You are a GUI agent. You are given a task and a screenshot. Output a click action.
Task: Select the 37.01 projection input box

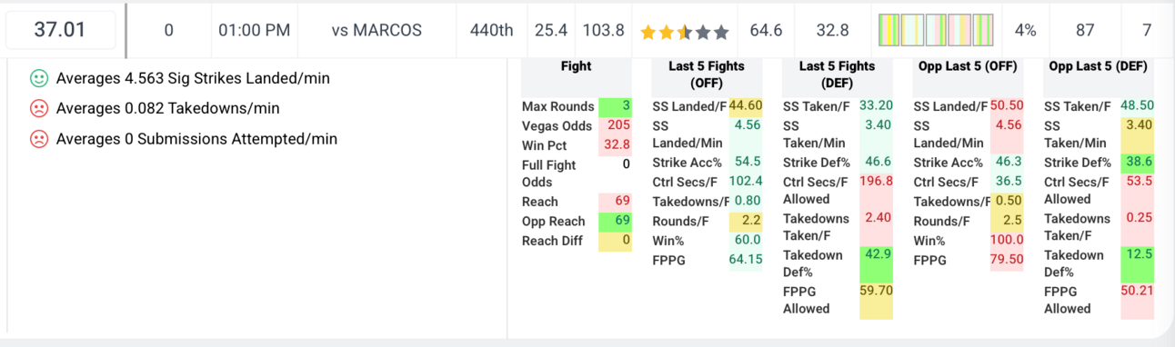60,30
